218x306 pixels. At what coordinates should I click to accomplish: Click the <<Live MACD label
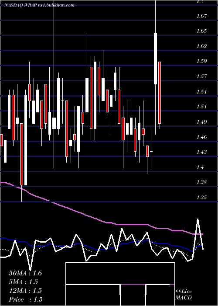click(x=184, y=295)
